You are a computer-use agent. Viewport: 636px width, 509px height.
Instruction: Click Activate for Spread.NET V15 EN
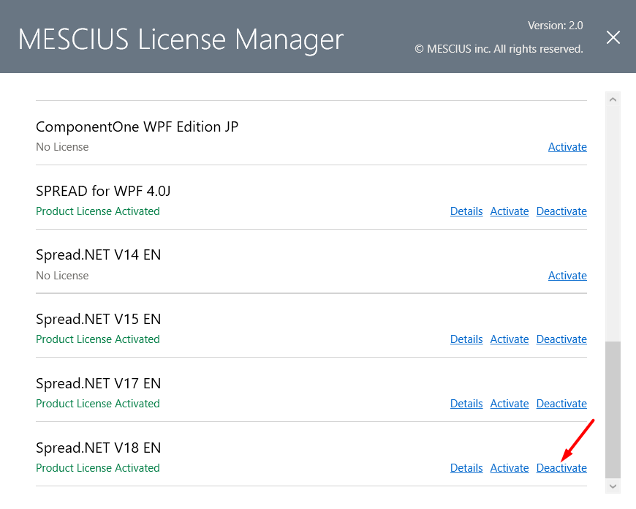[x=509, y=339]
